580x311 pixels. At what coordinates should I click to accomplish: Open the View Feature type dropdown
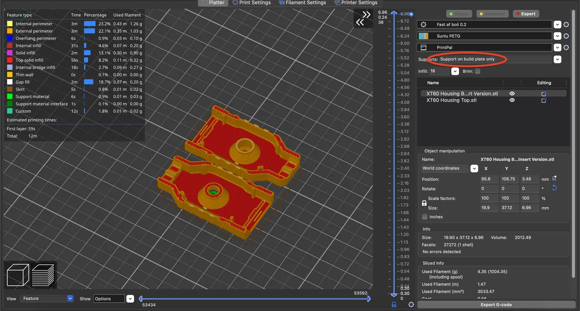coord(70,299)
